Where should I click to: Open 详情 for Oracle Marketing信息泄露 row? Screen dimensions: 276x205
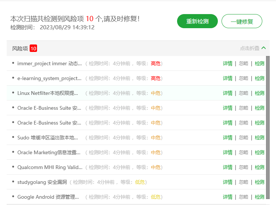(227, 152)
